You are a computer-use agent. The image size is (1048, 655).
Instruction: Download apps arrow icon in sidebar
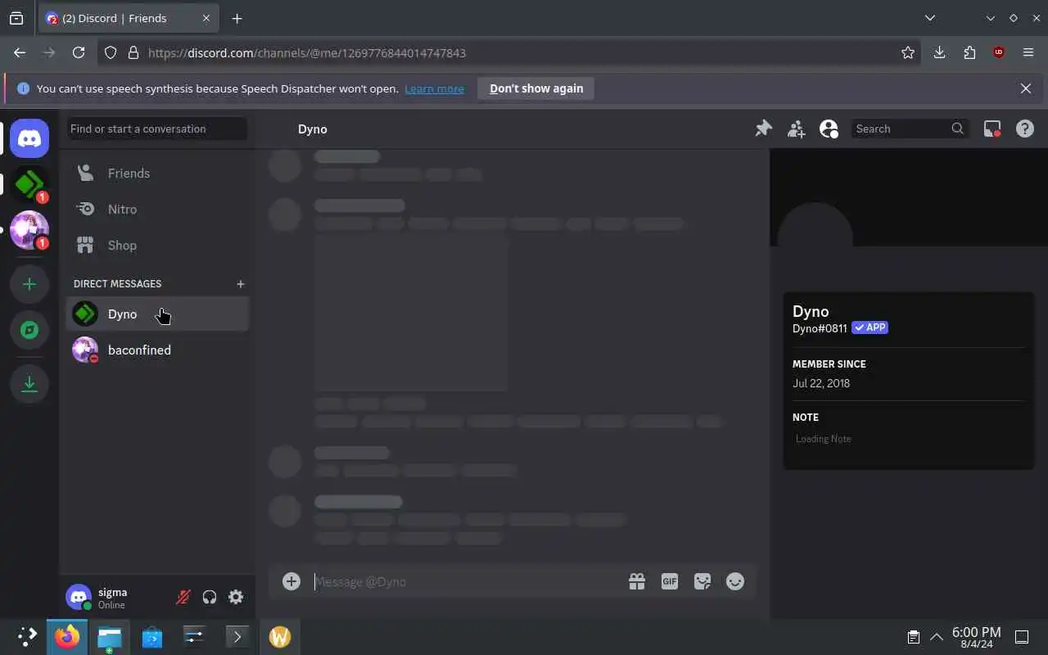(x=29, y=384)
